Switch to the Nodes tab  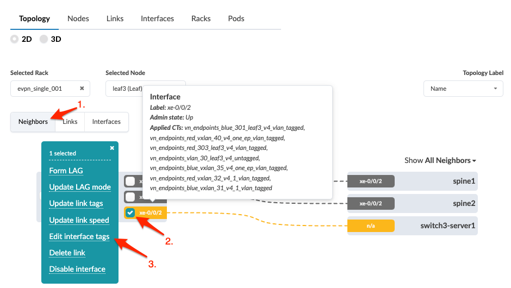pos(78,18)
